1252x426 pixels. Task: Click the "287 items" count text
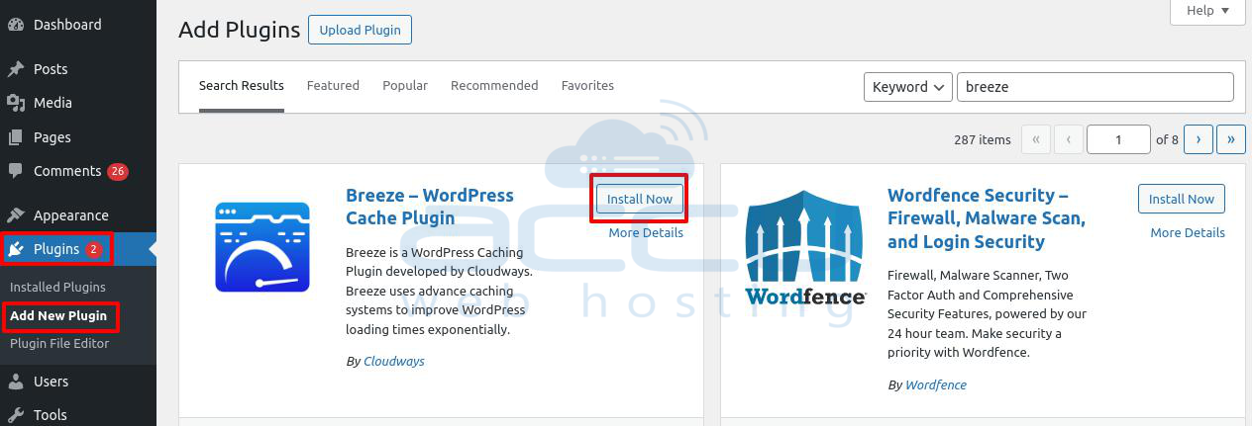tap(983, 139)
